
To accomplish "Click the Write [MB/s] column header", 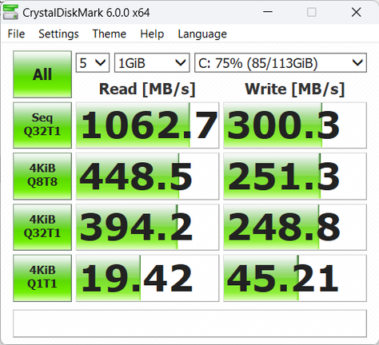I will point(295,89).
